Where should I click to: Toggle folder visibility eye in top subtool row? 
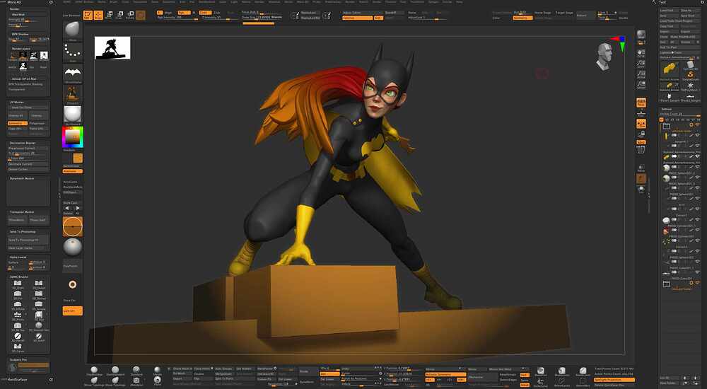click(x=698, y=125)
